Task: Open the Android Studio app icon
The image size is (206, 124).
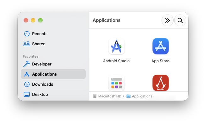Action: (x=117, y=46)
